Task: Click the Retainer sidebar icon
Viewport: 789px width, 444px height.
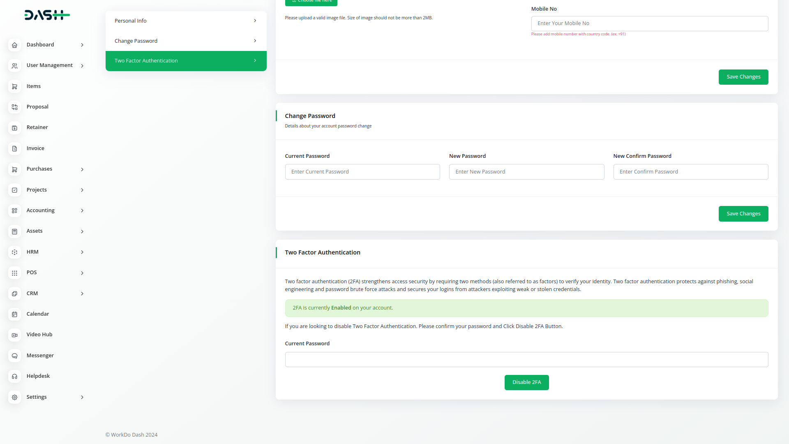Action: pos(14,128)
